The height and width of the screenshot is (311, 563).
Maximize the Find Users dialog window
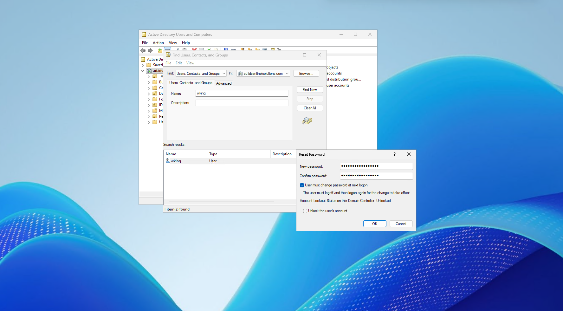pyautogui.click(x=305, y=55)
